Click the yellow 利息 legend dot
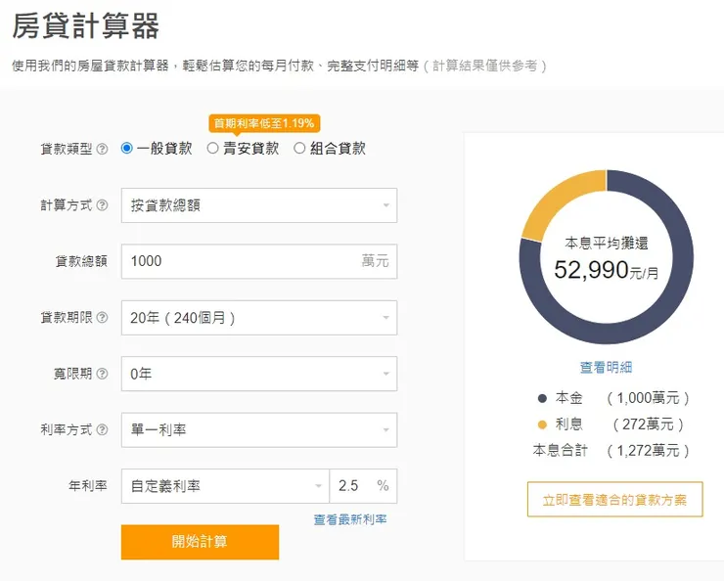724x581 pixels. [542, 425]
